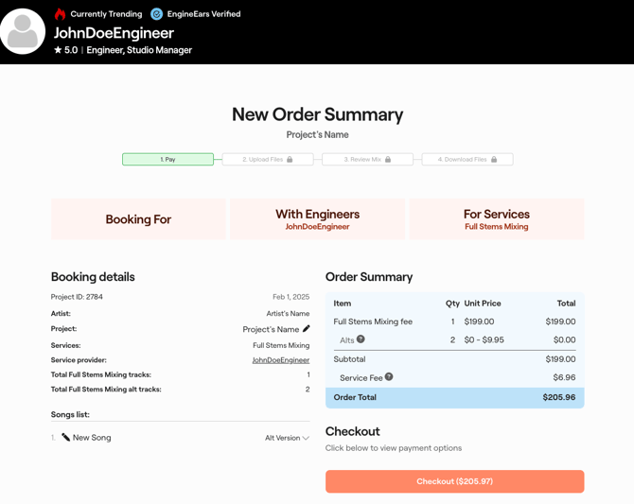Screen dimensions: 634x504
Task: Click the Booking For card
Action: (x=138, y=219)
